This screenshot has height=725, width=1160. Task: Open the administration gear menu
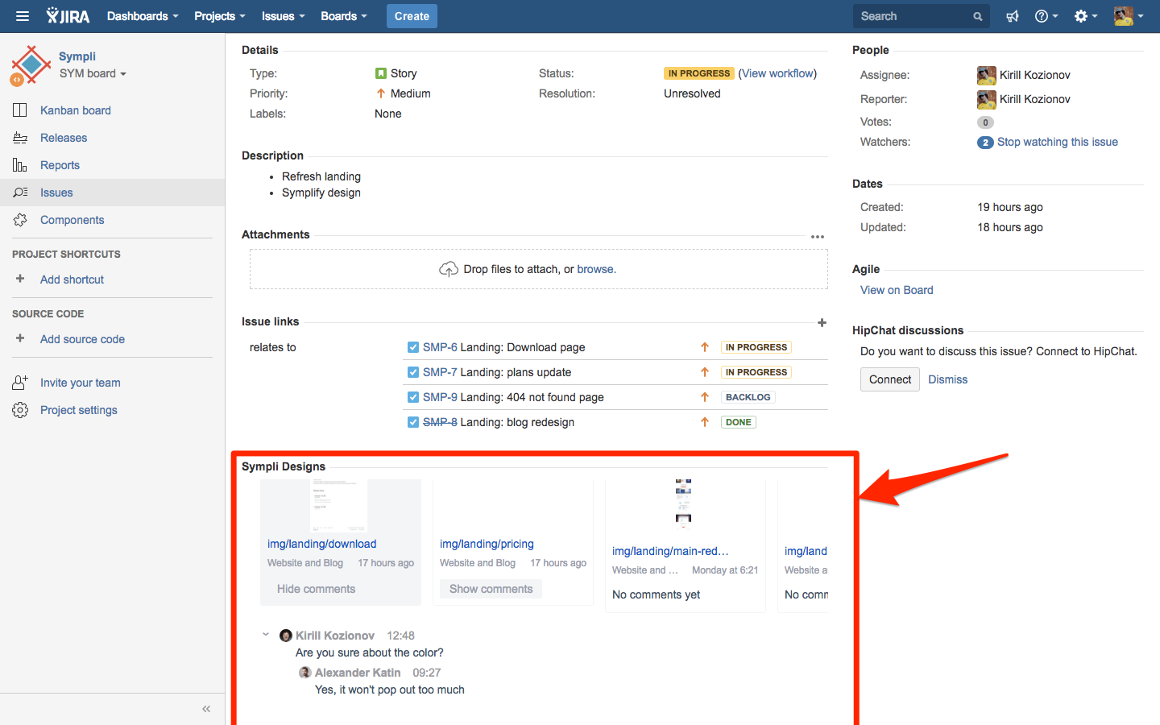tap(1085, 16)
